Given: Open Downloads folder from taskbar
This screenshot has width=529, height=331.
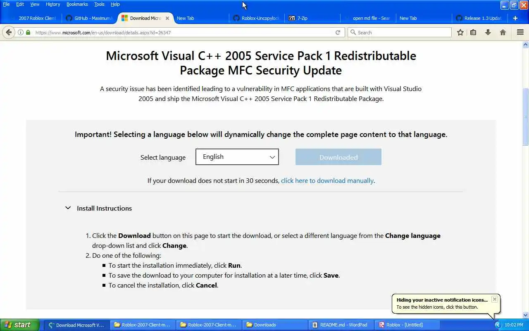Looking at the screenshot, I should (x=275, y=325).
